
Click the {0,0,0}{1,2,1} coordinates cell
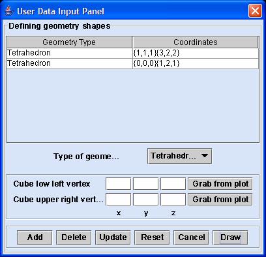point(196,64)
